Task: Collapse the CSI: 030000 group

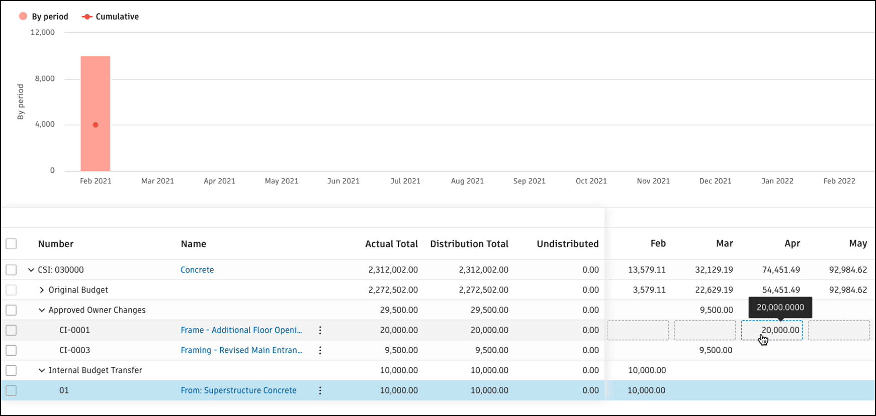Action: point(31,270)
